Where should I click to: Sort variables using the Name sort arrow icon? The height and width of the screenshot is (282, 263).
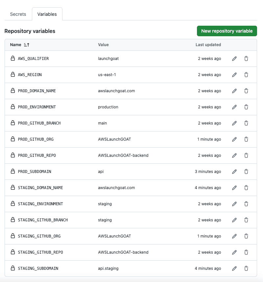[27, 45]
